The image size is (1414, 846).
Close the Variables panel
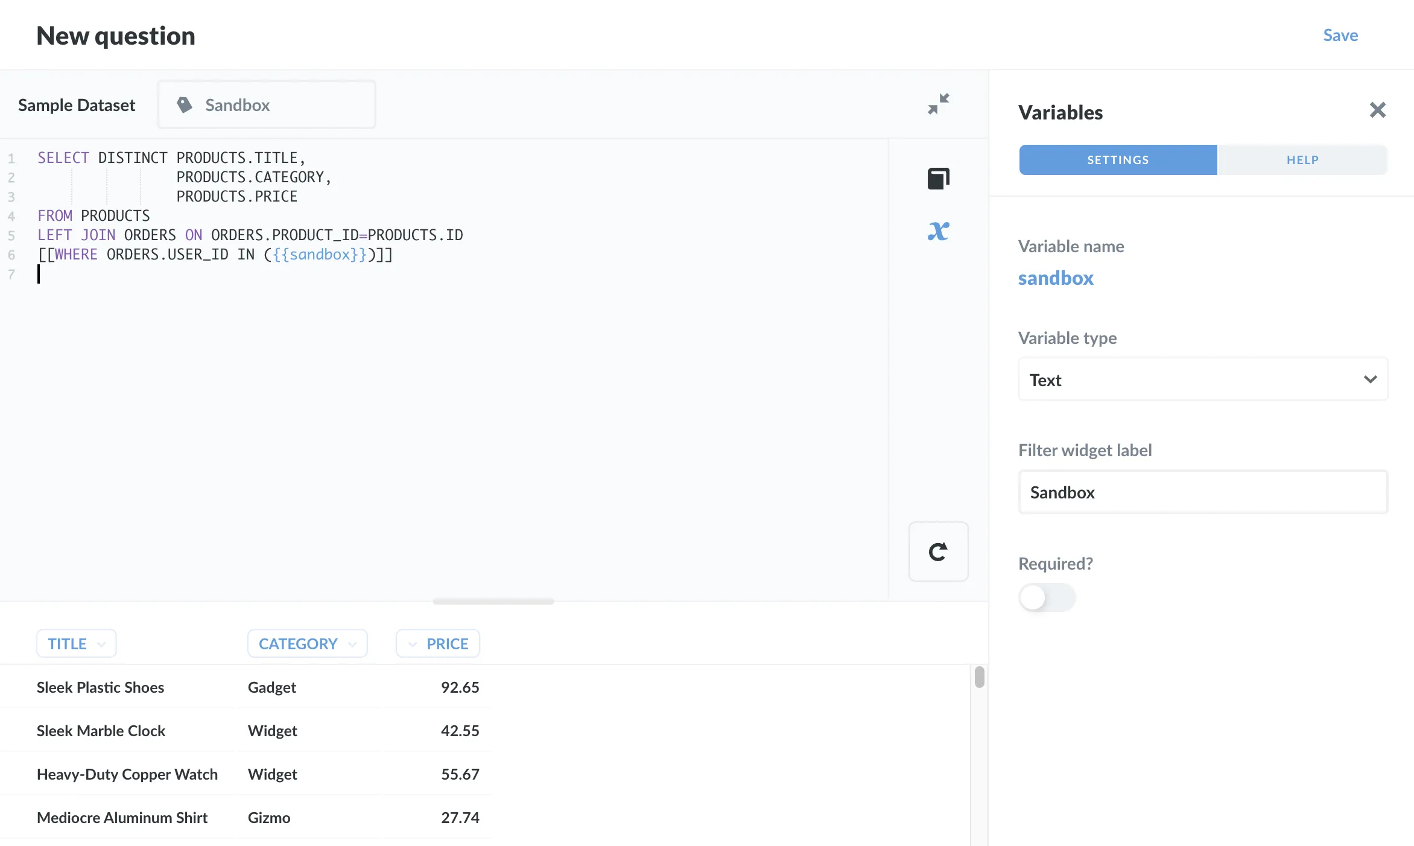tap(1377, 110)
